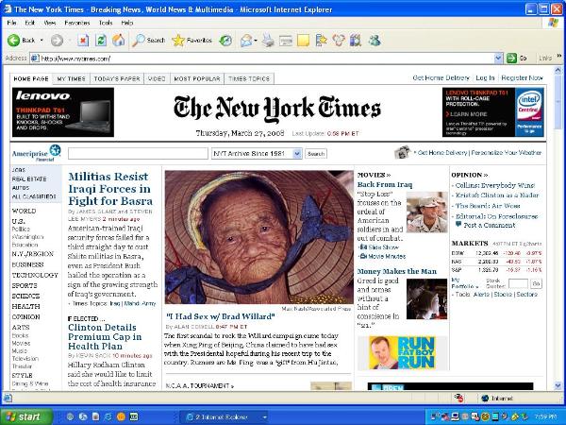Open the History icon in toolbar
The height and width of the screenshot is (425, 566).
225,41
